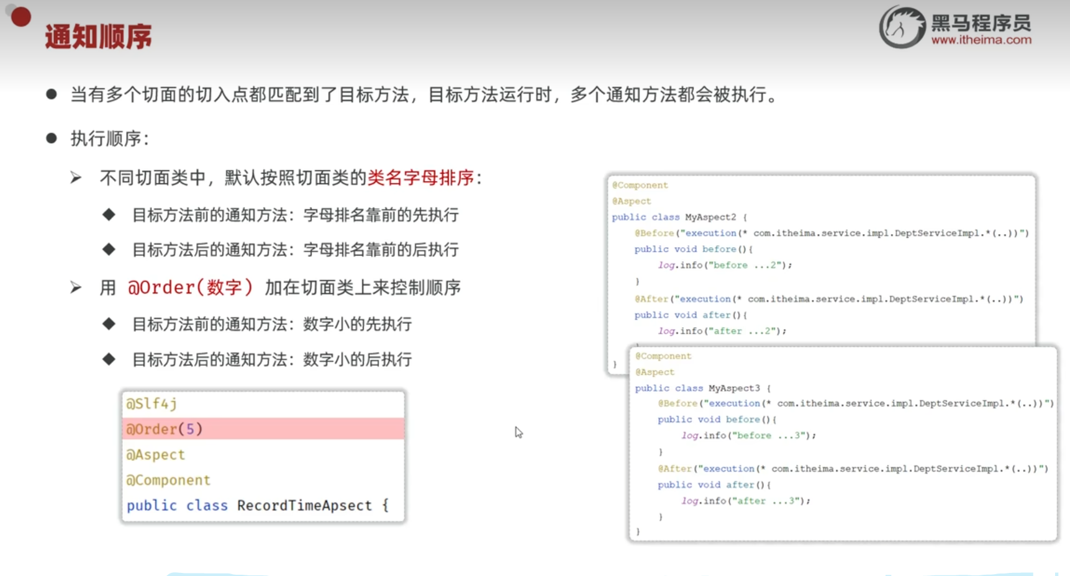The image size is (1070, 576).
Task: Click the @After annotation in MyAspect2
Action: tap(651, 298)
